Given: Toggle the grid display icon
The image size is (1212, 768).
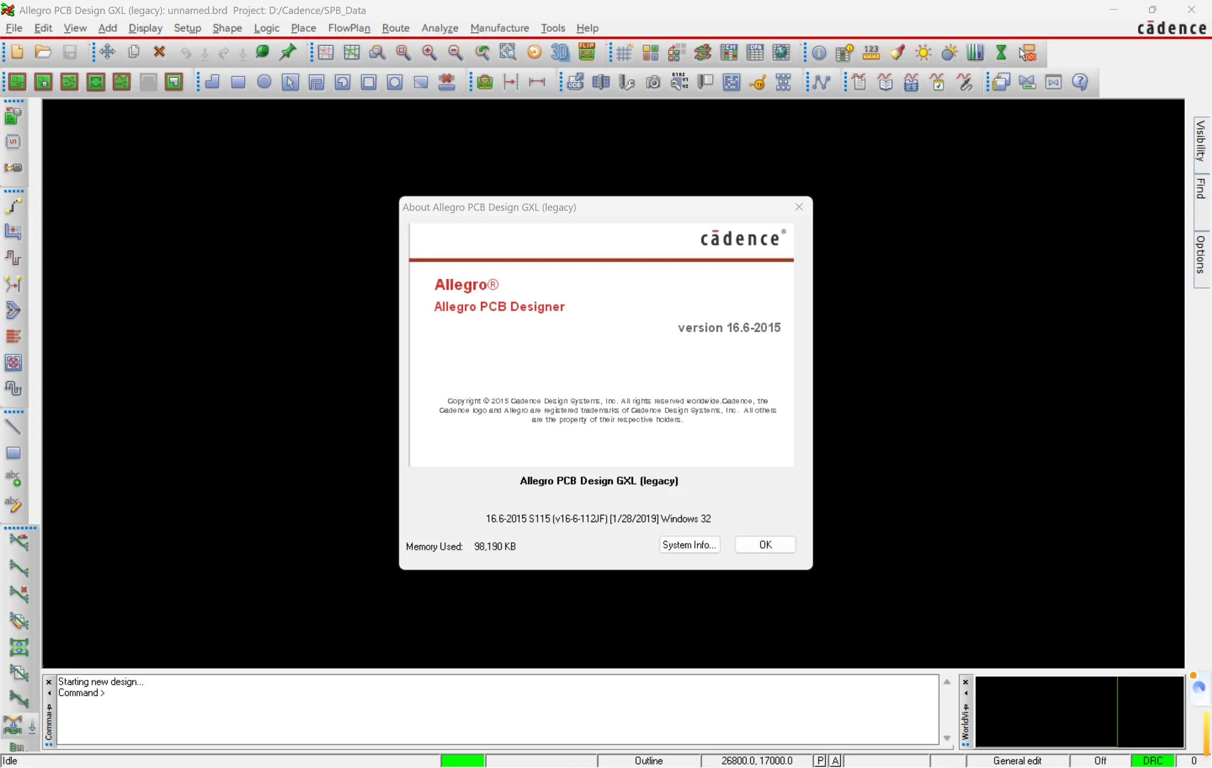Looking at the screenshot, I should (624, 53).
